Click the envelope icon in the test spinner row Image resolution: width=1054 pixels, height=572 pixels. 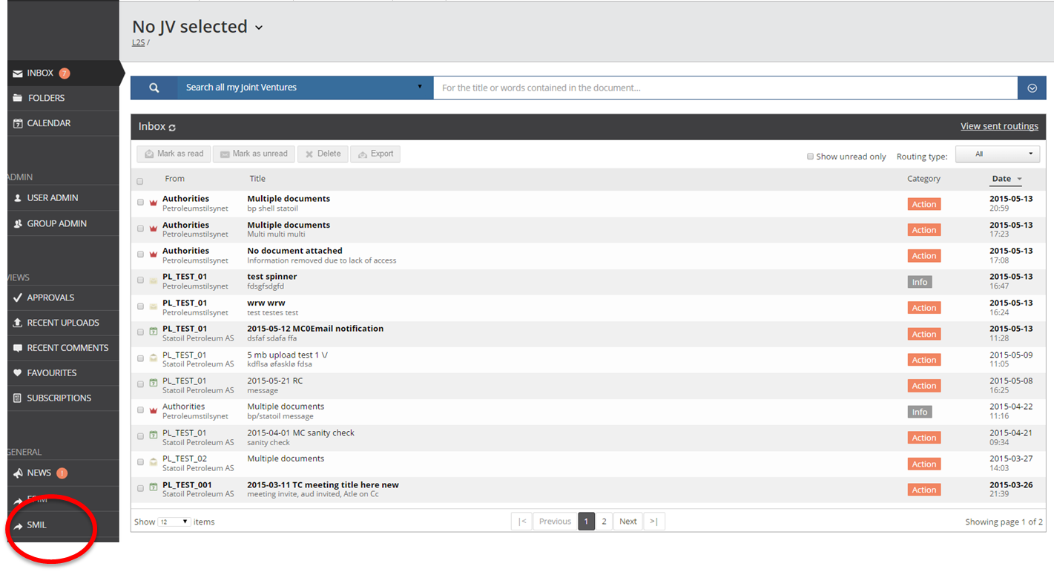pyautogui.click(x=154, y=280)
